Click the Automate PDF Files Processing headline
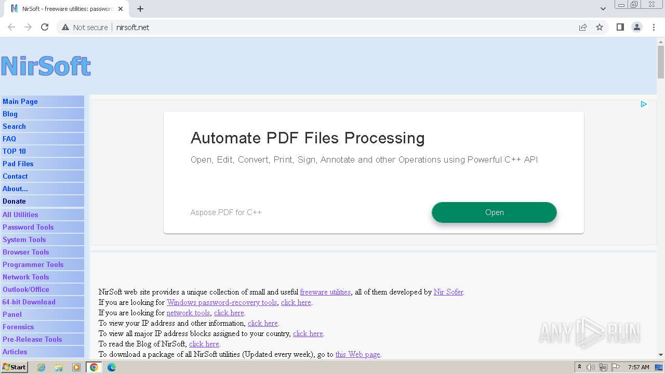This screenshot has width=665, height=374. click(308, 138)
